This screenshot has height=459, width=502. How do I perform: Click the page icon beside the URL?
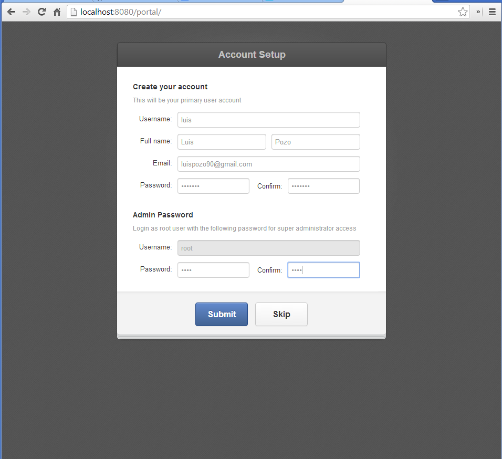pos(74,12)
